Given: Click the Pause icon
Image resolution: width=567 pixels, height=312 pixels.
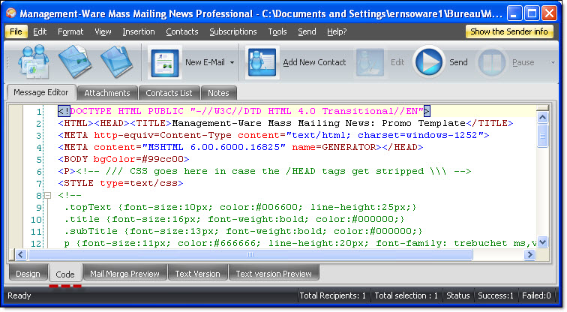Looking at the screenshot, I should (x=492, y=62).
